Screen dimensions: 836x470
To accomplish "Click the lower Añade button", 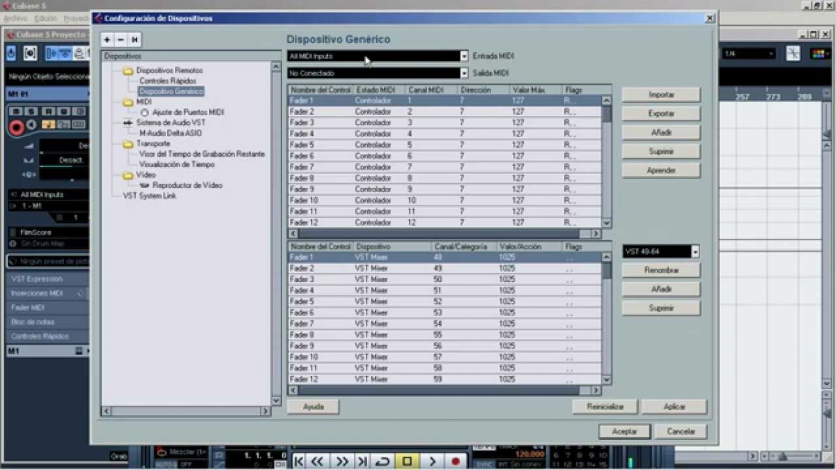I will [x=661, y=289].
